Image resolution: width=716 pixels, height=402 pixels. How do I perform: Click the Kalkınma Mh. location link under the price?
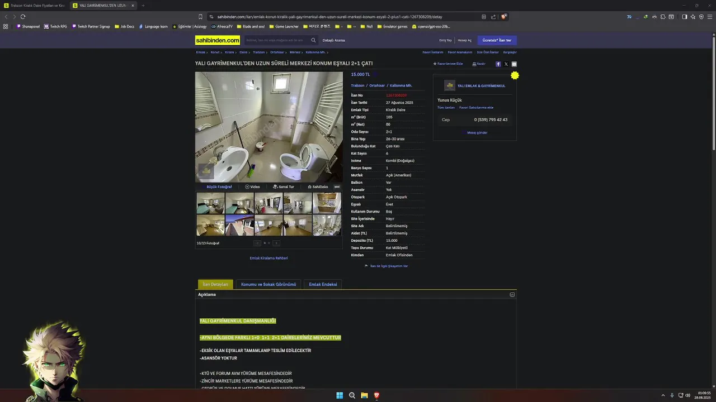(x=401, y=85)
